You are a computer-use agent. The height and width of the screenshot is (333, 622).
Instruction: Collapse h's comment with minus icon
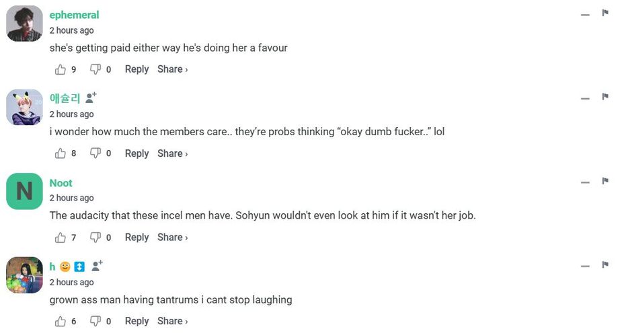point(585,266)
